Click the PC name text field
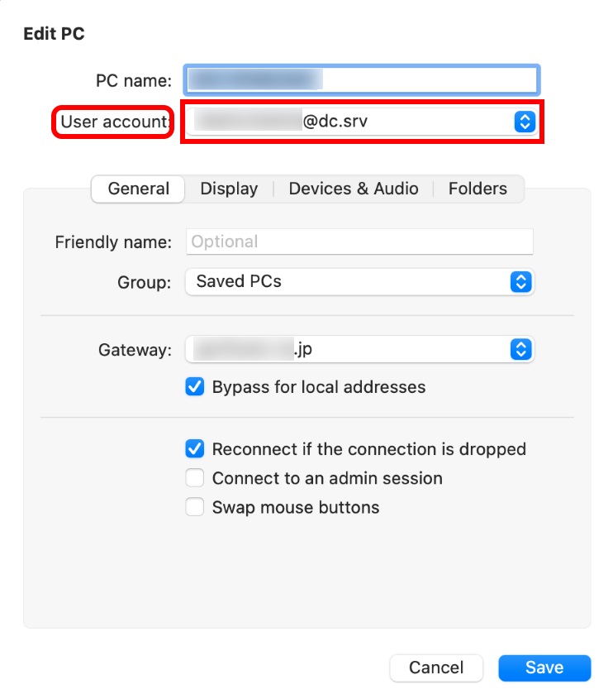The width and height of the screenshot is (613, 694). point(361,80)
